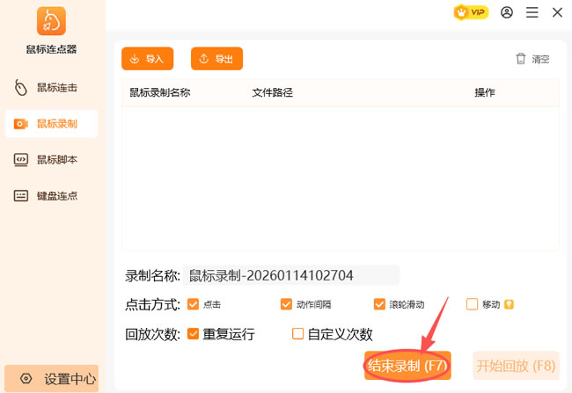Click the trash icon to clear list
The height and width of the screenshot is (393, 572).
pos(521,59)
